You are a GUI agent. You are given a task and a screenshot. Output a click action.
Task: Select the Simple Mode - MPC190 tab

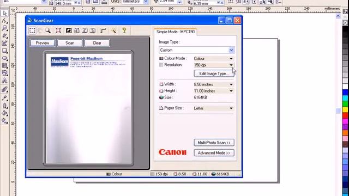pos(176,32)
